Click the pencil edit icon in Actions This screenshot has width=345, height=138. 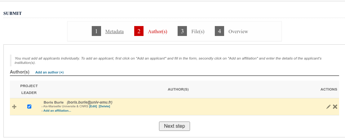[328, 107]
